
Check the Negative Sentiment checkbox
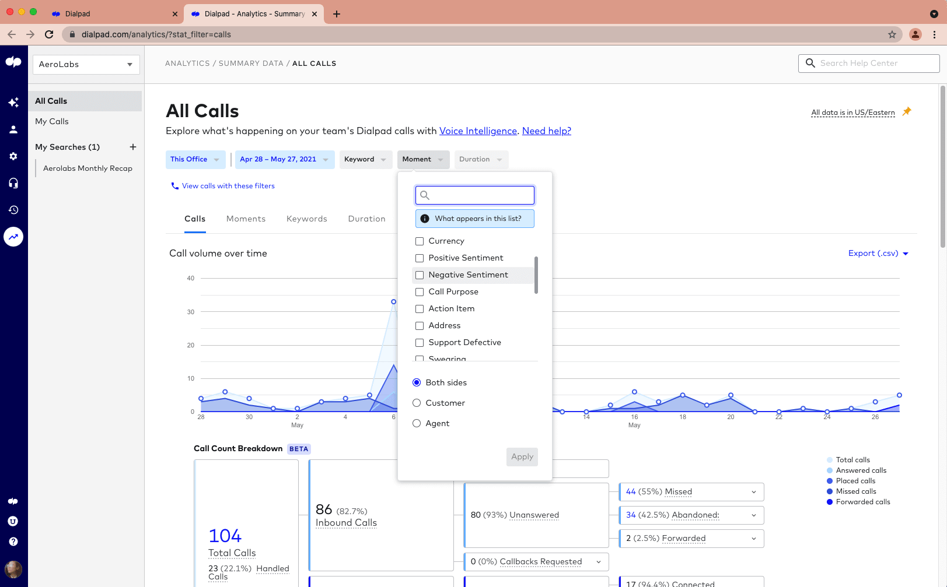[420, 275]
